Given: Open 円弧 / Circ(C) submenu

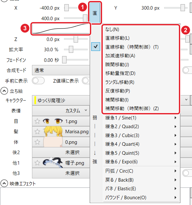Looking at the screenshot, I should point(141,171).
